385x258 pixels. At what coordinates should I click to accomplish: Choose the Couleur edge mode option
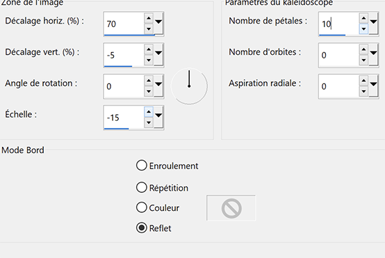click(142, 207)
